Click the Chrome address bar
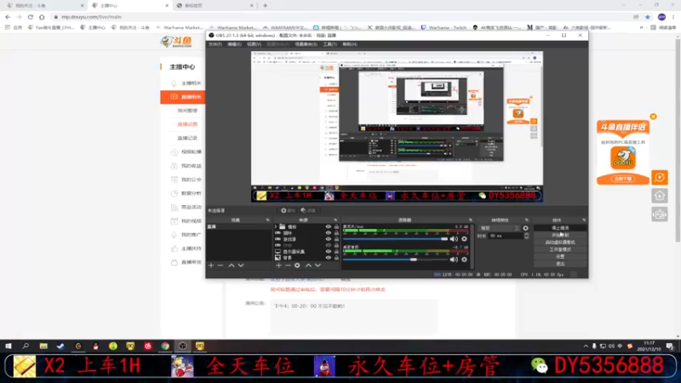 339,17
